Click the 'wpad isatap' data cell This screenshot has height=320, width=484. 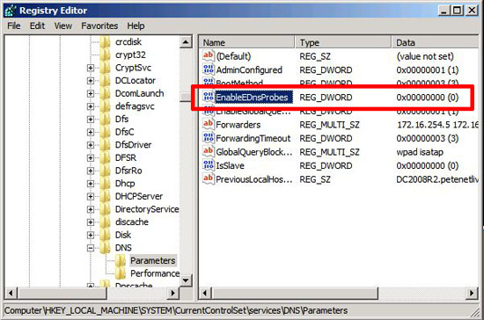click(x=420, y=152)
